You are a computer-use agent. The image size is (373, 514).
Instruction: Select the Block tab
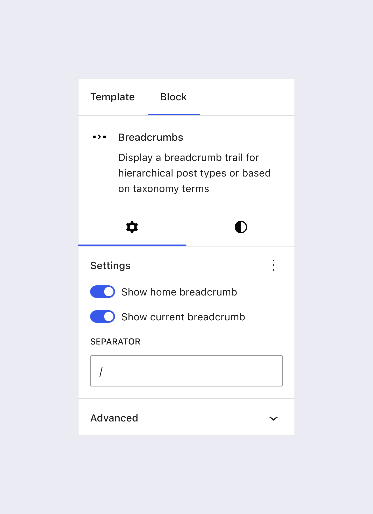click(173, 97)
